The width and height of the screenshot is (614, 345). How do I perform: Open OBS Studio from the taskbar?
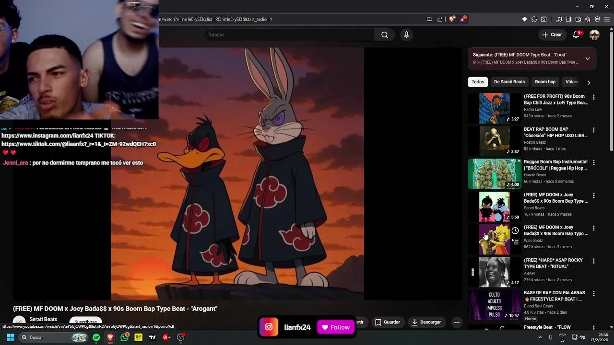point(181,337)
